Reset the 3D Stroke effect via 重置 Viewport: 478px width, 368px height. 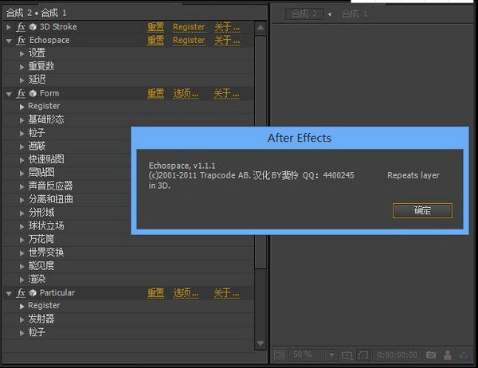[x=156, y=27]
